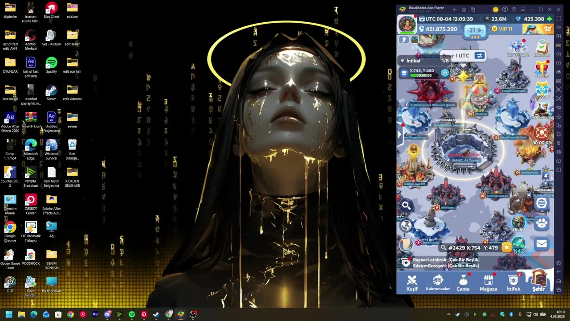Open the magnifier search on map
Screen dimensions: 570x321
click(406, 206)
